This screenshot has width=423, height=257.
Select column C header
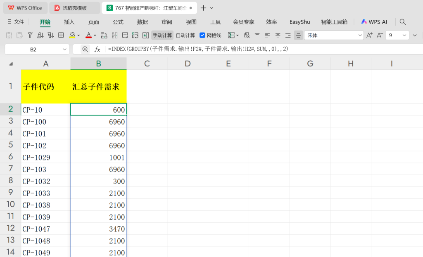click(147, 64)
